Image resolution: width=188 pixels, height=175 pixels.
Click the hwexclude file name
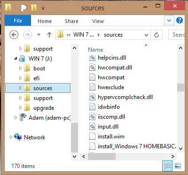coord(111,87)
